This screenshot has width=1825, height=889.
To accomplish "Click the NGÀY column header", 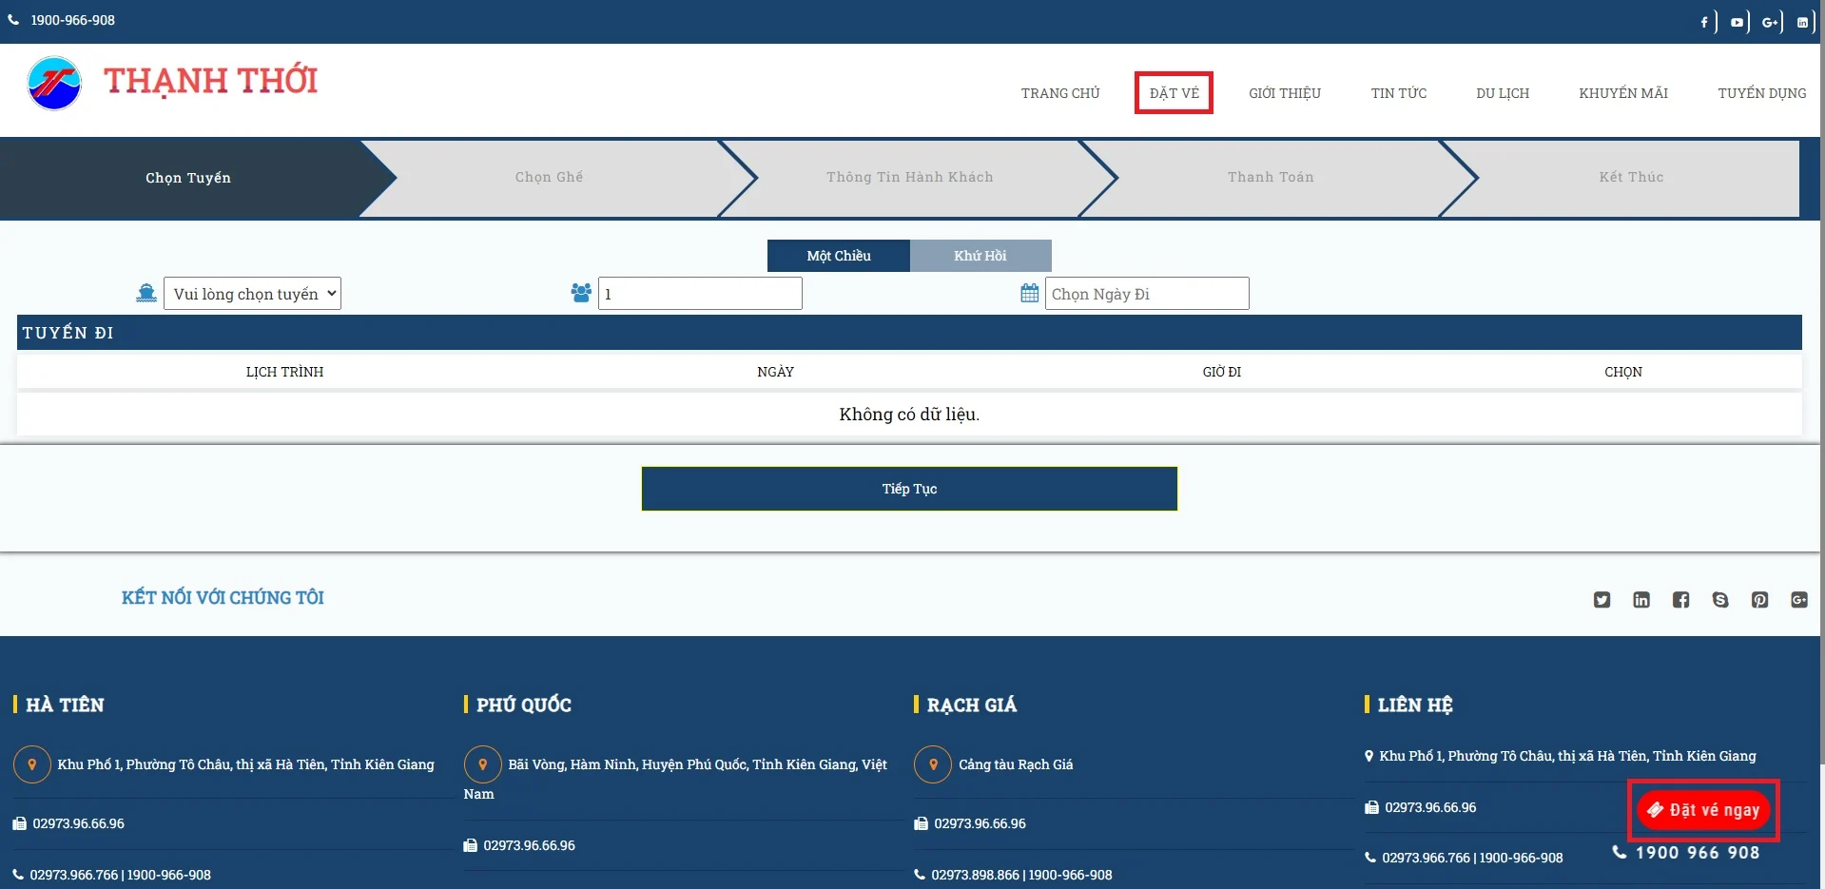I will [775, 372].
